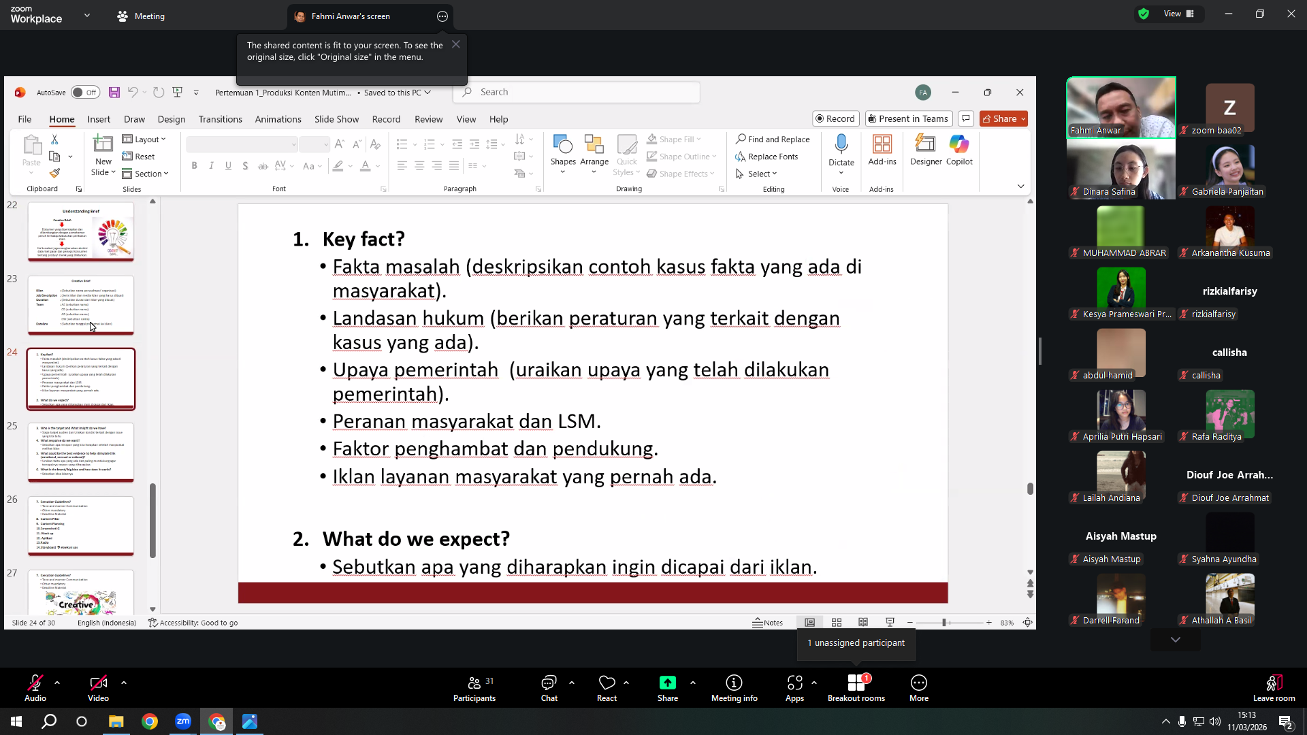
Task: Switch to Reading View icon
Action: point(863,623)
